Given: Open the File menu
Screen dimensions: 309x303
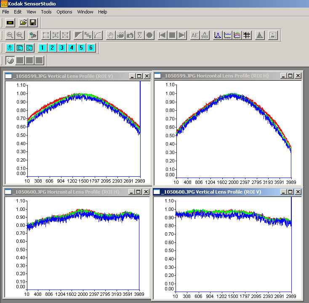Looking at the screenshot, I should 5,12.
